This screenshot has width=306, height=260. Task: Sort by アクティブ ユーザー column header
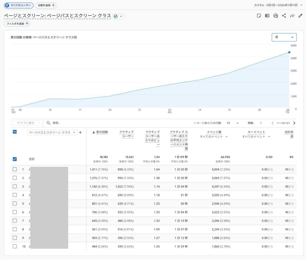[126, 134]
